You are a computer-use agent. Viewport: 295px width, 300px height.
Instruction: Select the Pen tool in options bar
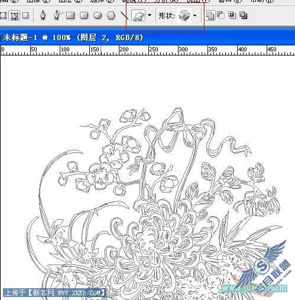(x=43, y=15)
